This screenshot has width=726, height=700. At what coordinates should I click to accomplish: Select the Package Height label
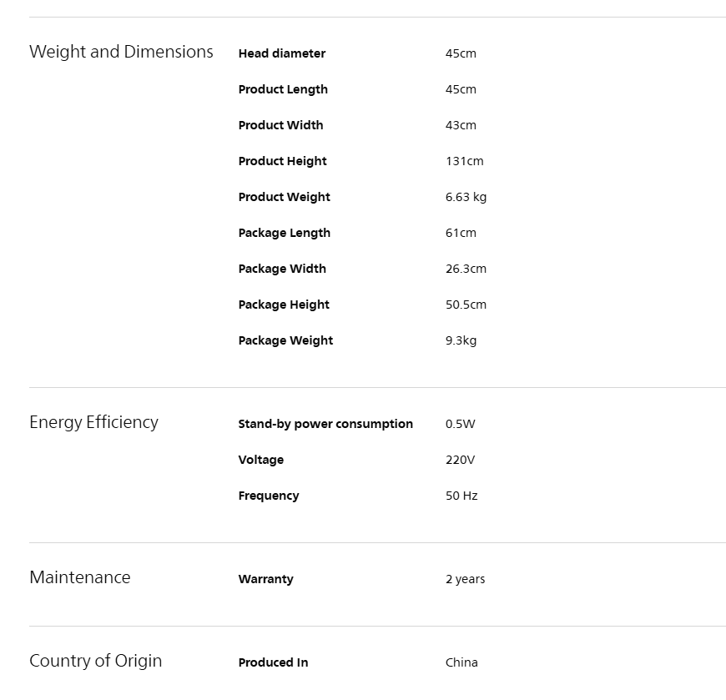(x=284, y=305)
